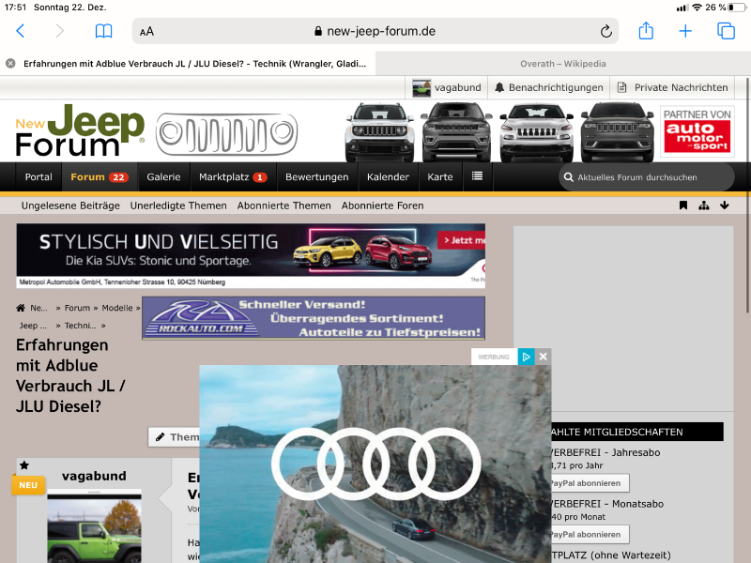The image size is (751, 563).
Task: Close the Erfahrungen mit Adblue tab
Action: pyautogui.click(x=10, y=64)
